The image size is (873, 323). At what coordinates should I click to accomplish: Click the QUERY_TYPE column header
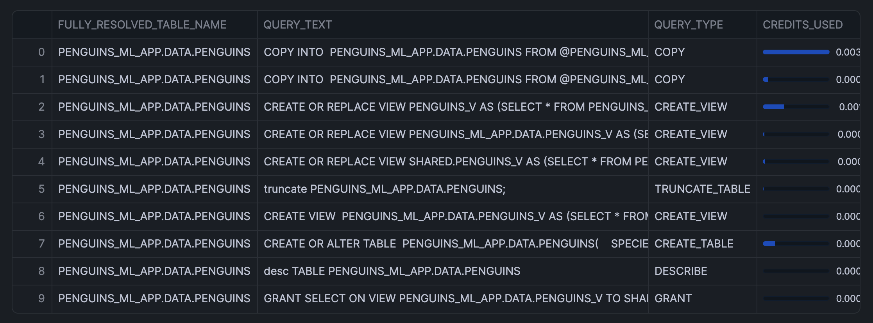(x=688, y=25)
